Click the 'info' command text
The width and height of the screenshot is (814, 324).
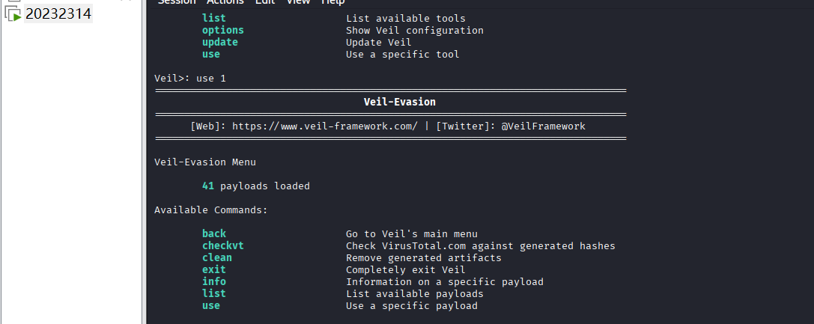point(213,281)
